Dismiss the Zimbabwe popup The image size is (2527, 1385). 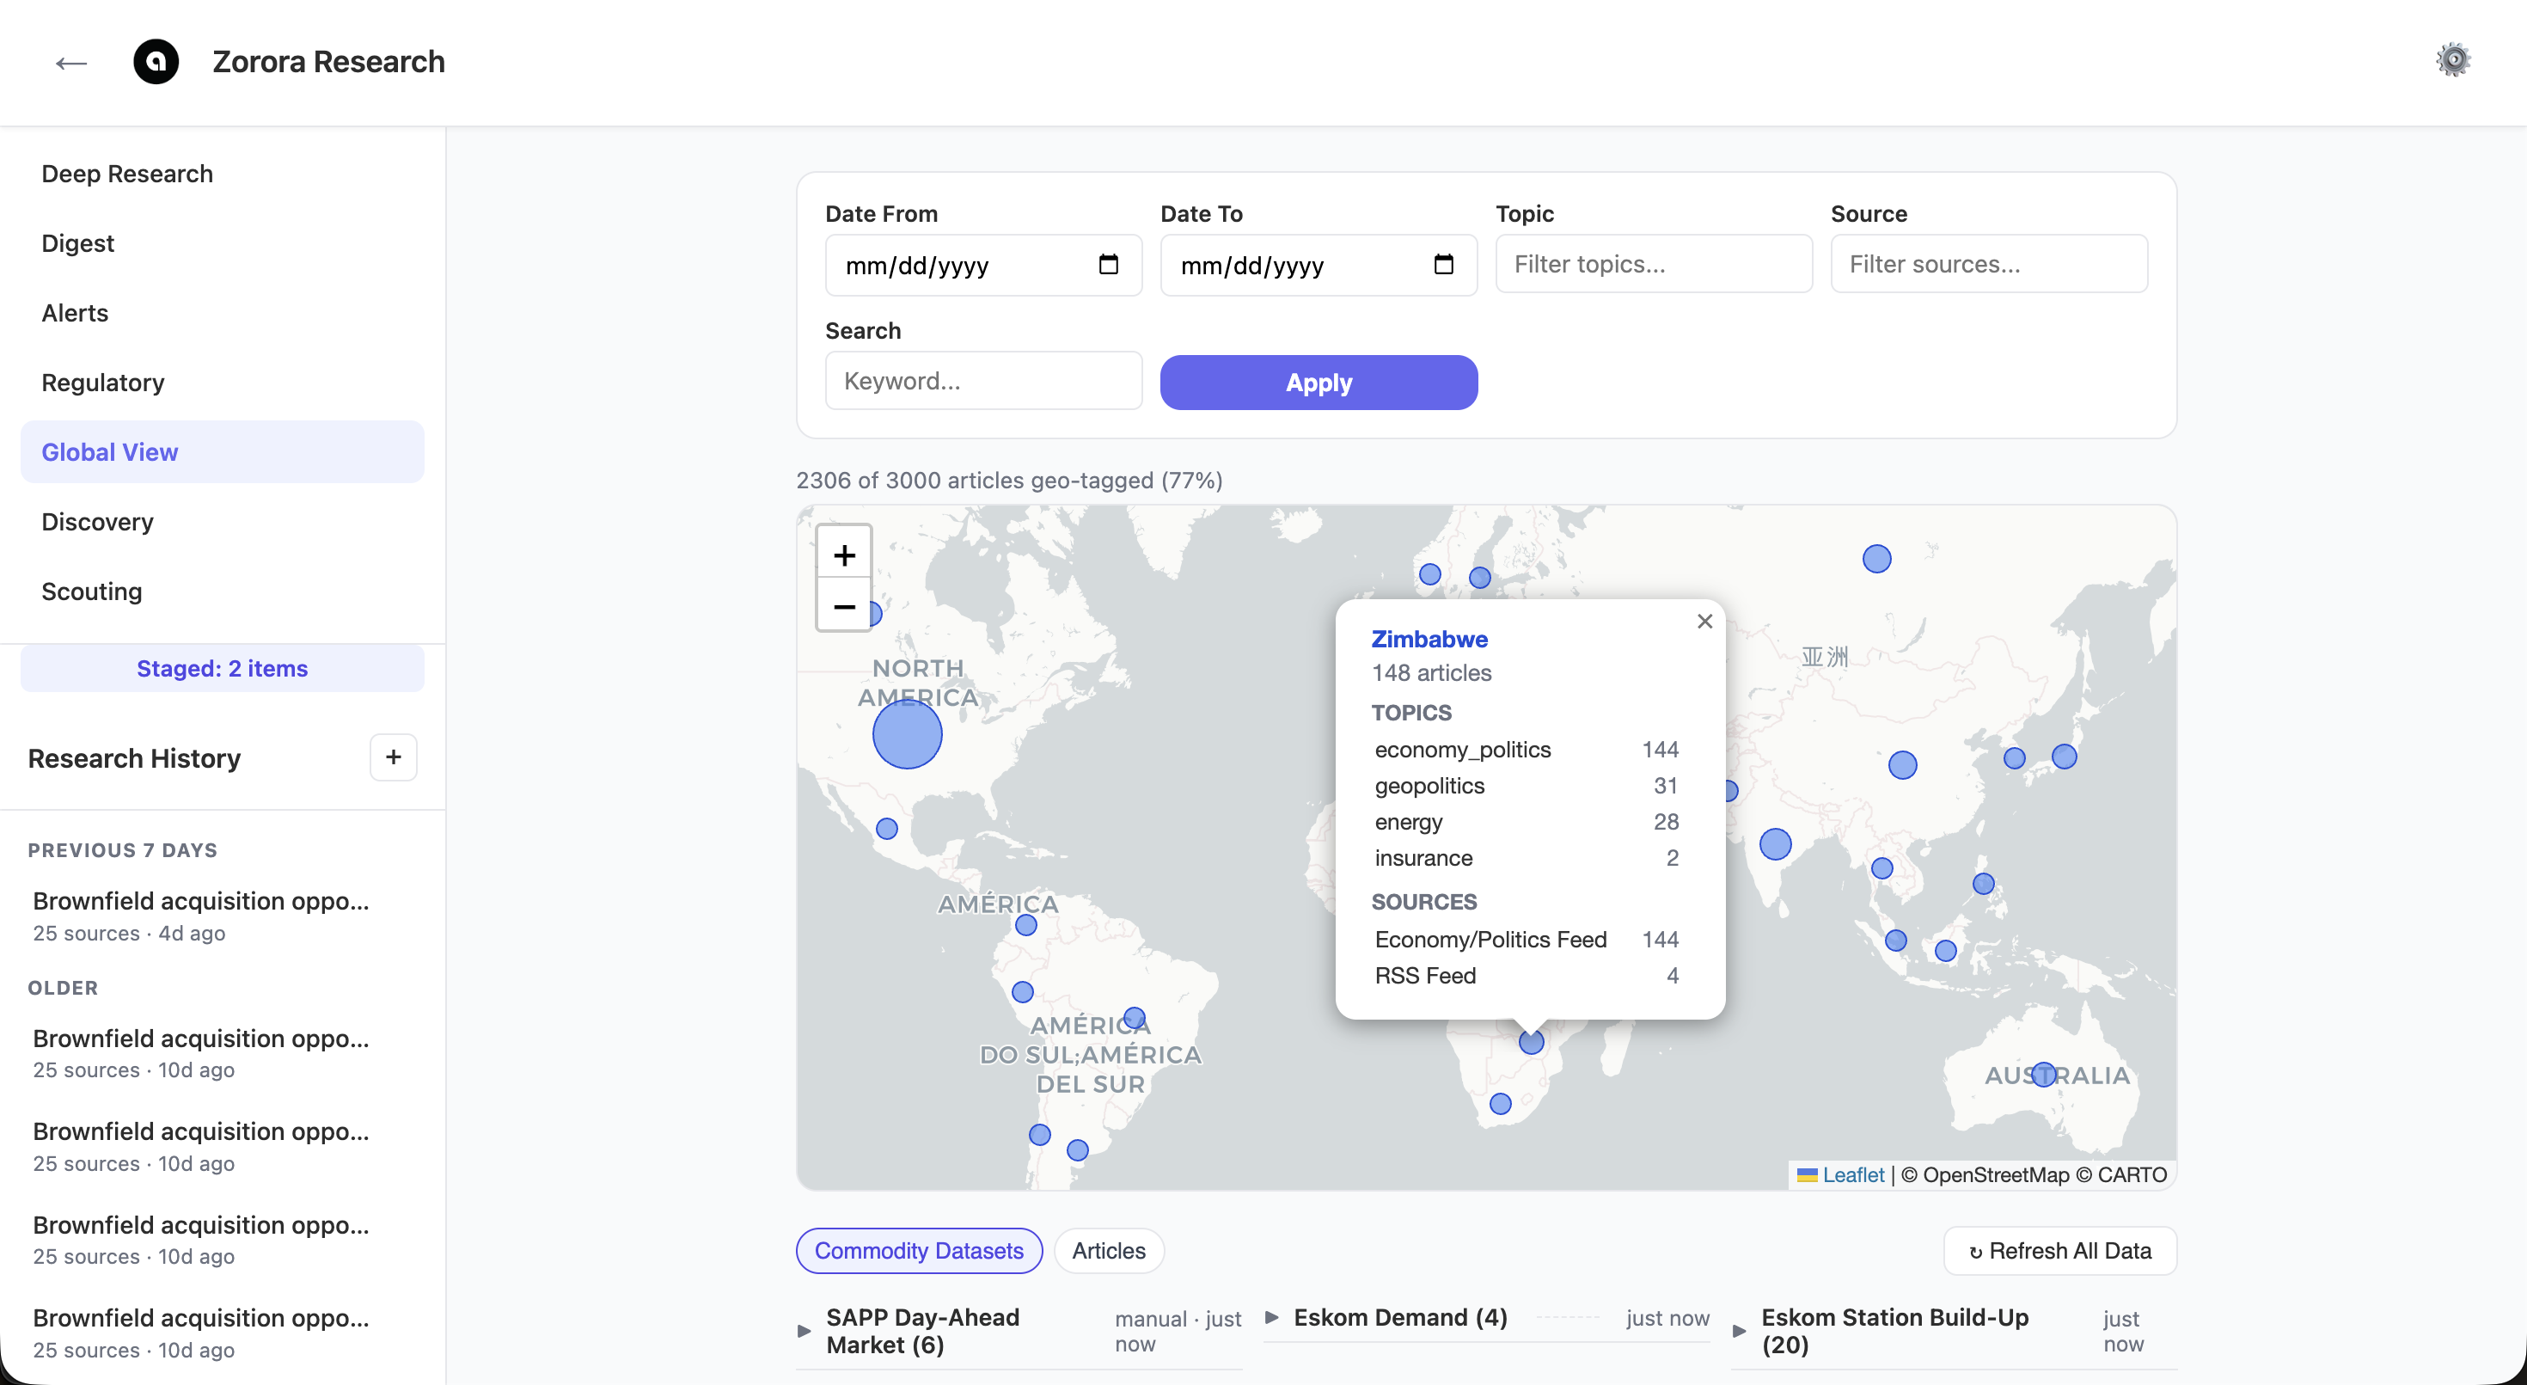click(1704, 621)
